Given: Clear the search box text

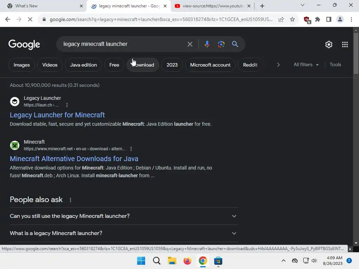Looking at the screenshot, I should [190, 44].
